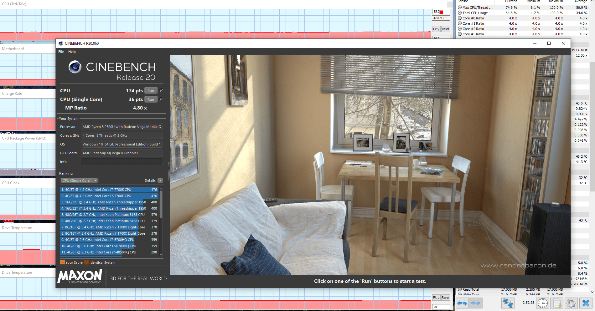Image resolution: width=595 pixels, height=311 pixels.
Task: Expand ranking Details with the arrow button
Action: [160, 181]
